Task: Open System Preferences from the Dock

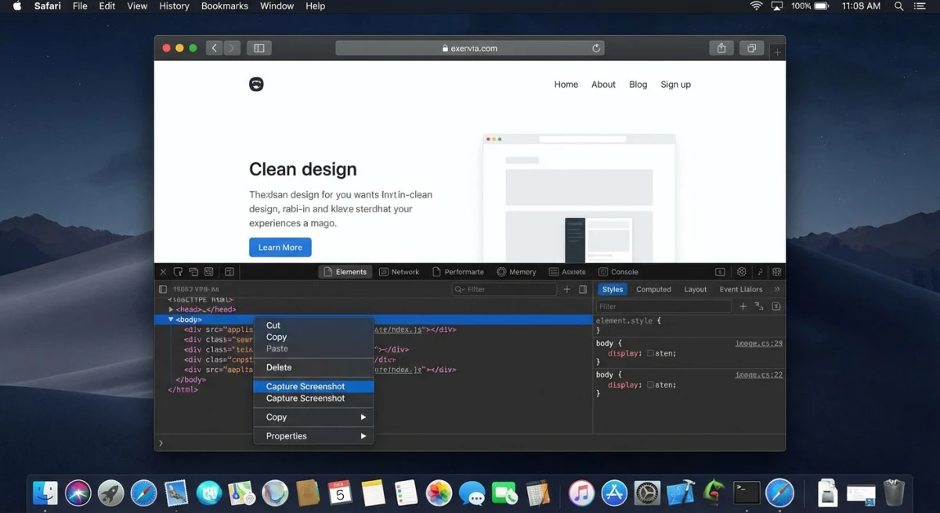Action: pyautogui.click(x=648, y=493)
